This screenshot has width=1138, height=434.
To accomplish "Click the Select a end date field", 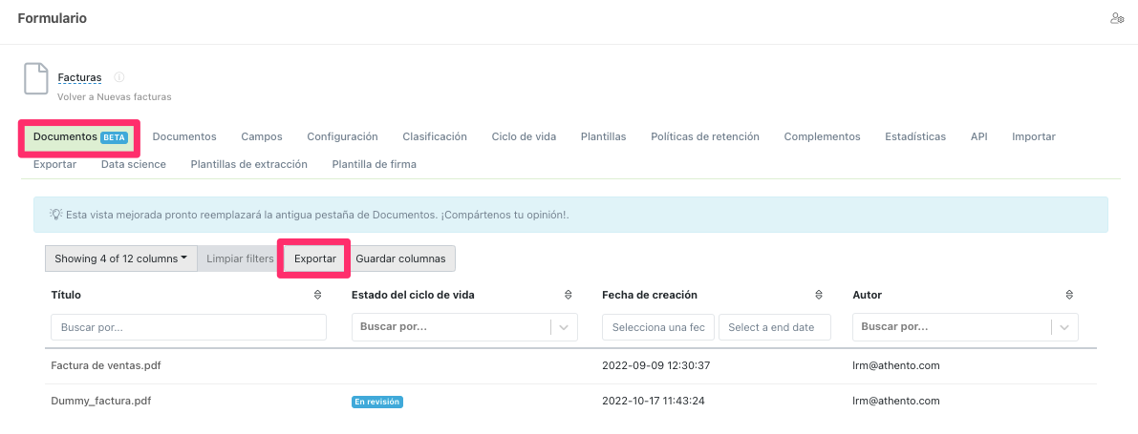I will click(x=774, y=327).
